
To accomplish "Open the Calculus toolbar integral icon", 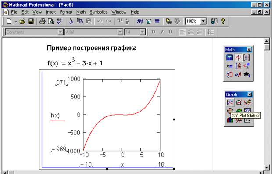I will tap(238, 66).
